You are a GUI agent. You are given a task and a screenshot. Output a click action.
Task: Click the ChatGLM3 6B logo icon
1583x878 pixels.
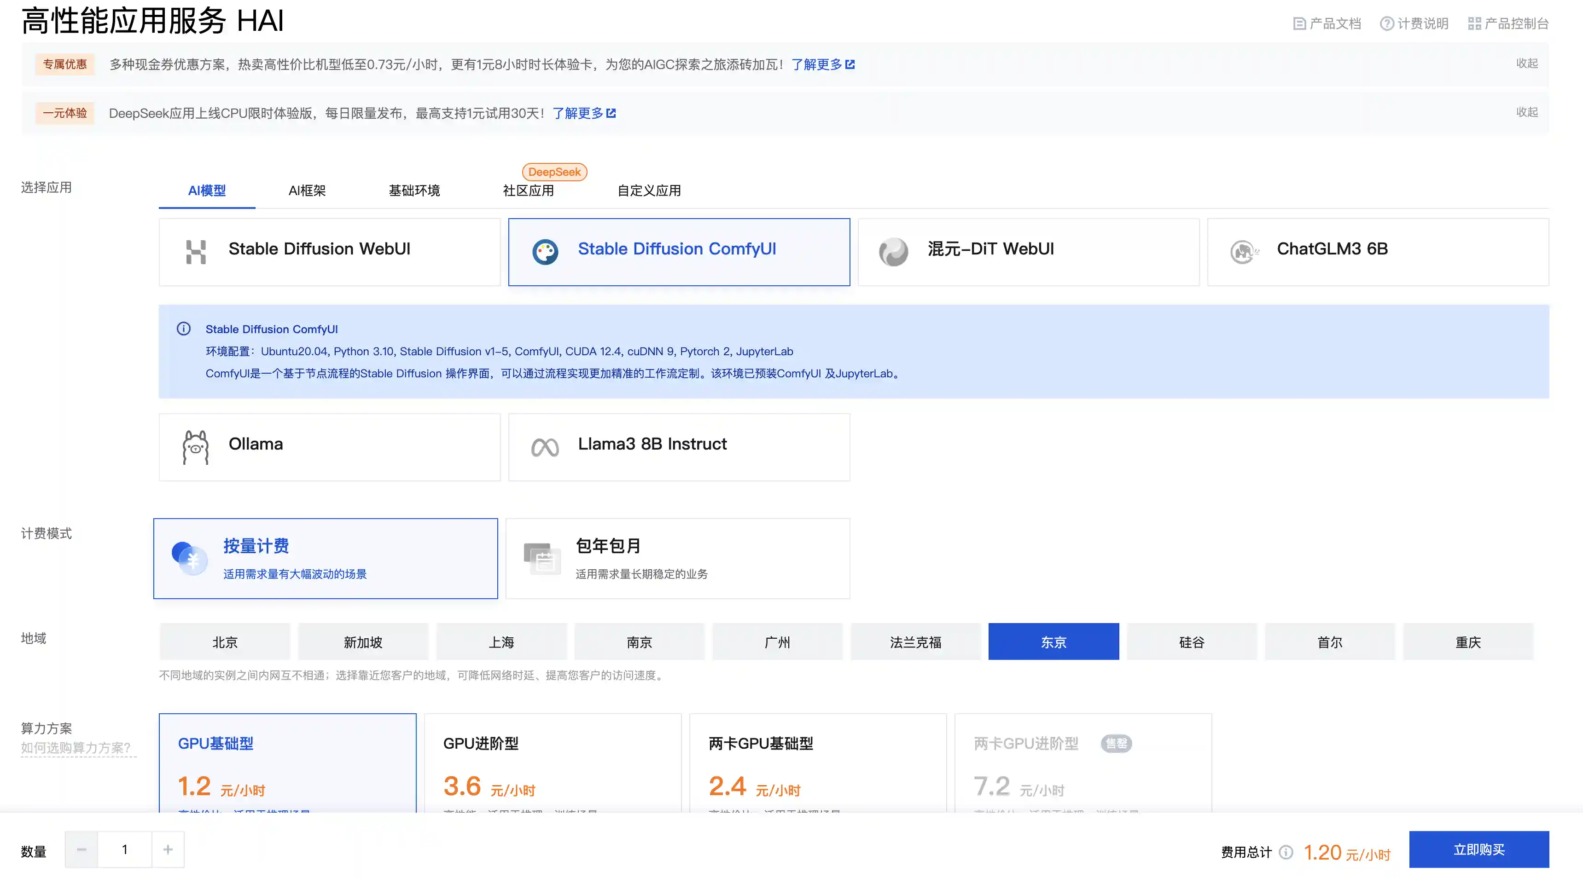(1244, 252)
